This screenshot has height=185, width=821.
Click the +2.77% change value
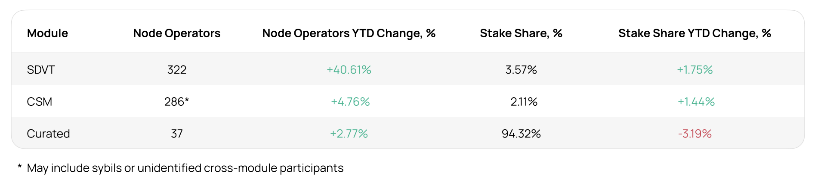(349, 134)
